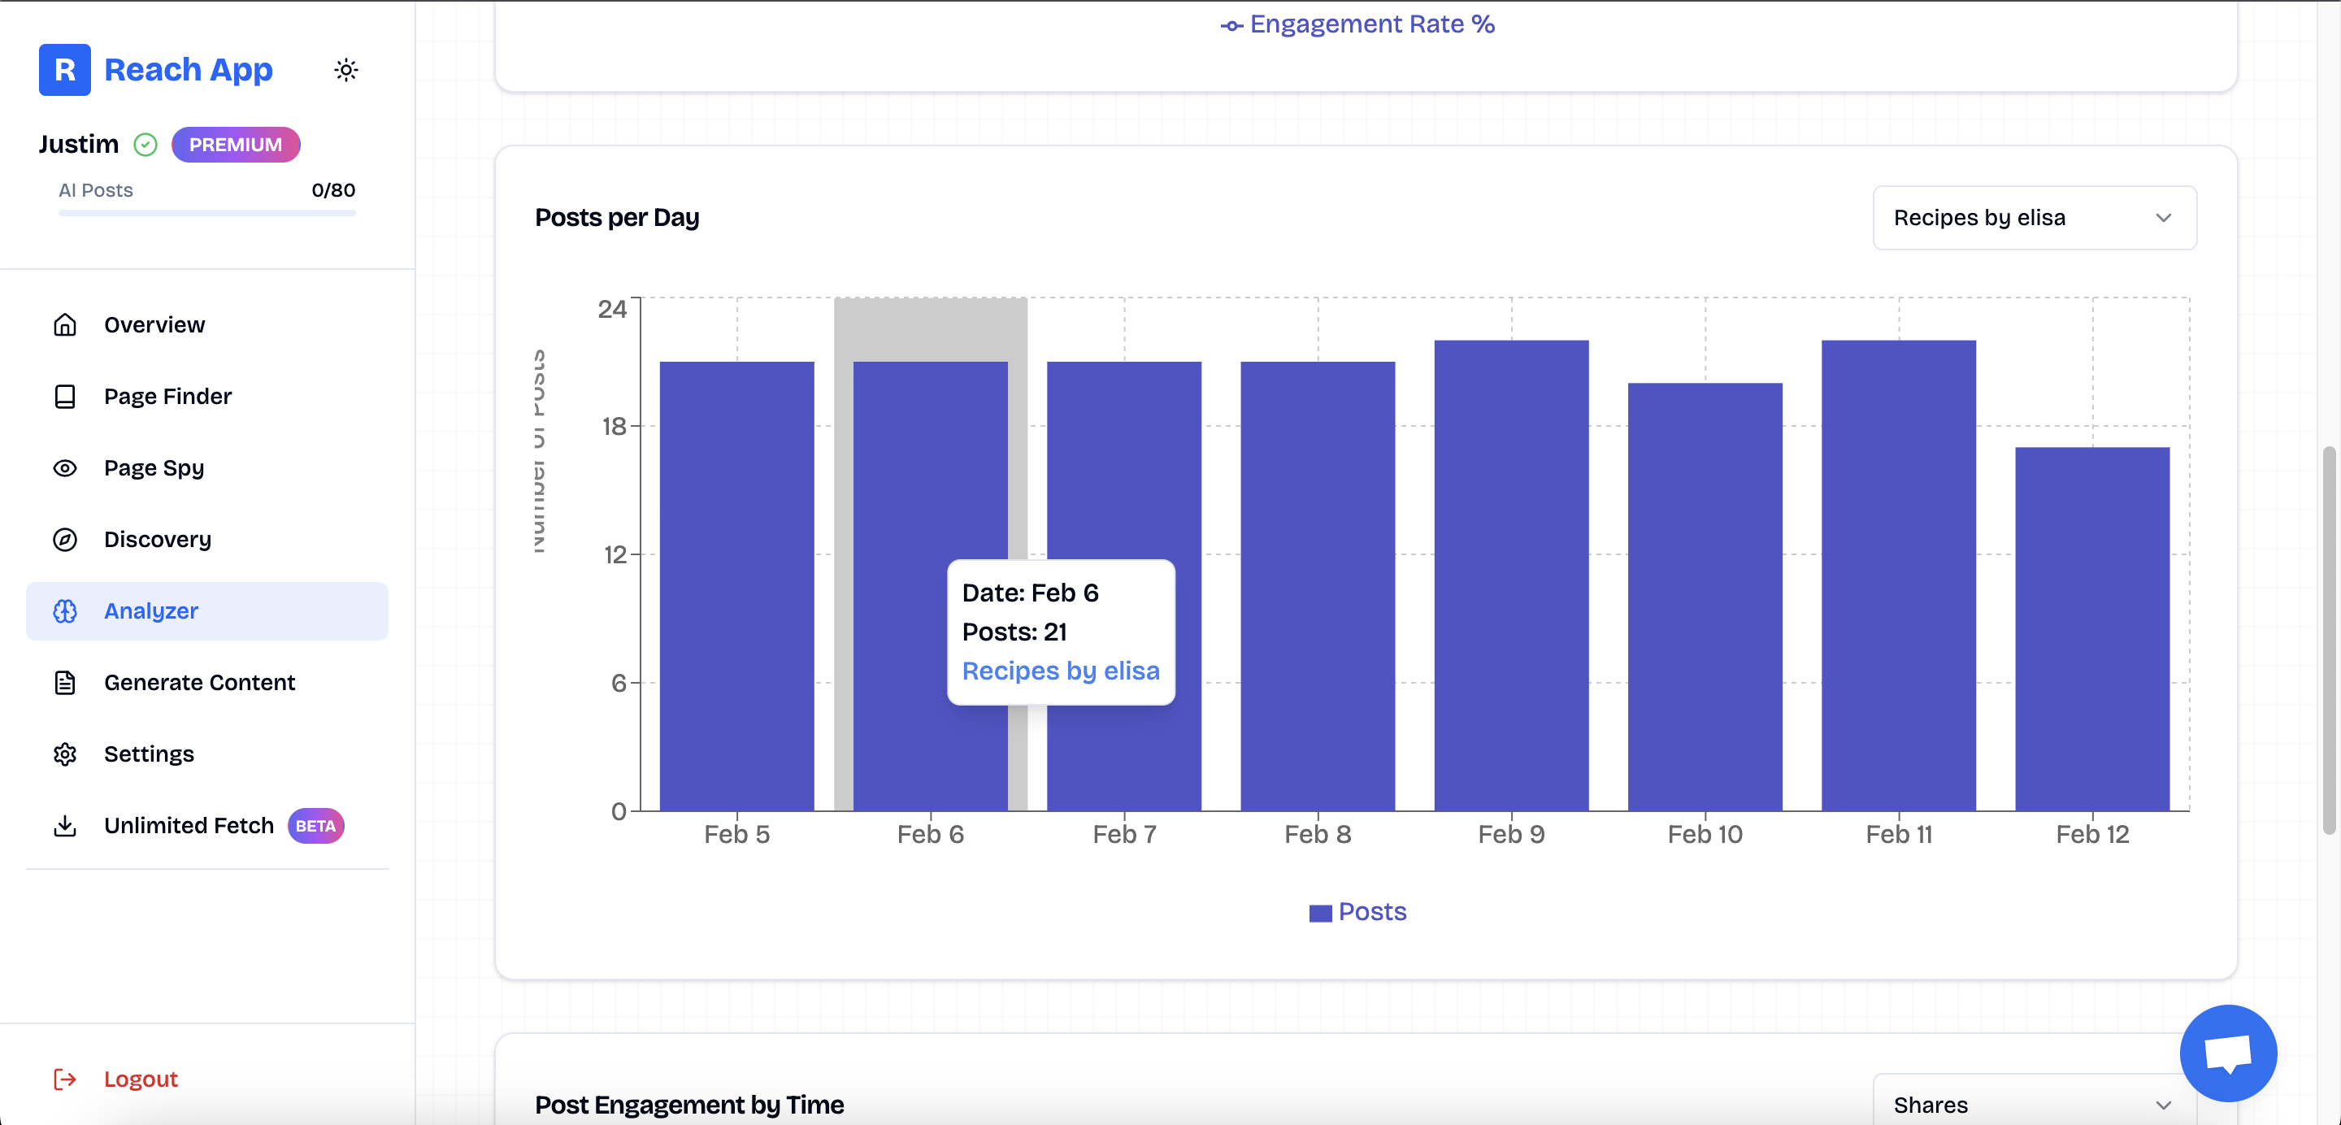Click the Posts: 21 tooltip text

click(x=1015, y=632)
